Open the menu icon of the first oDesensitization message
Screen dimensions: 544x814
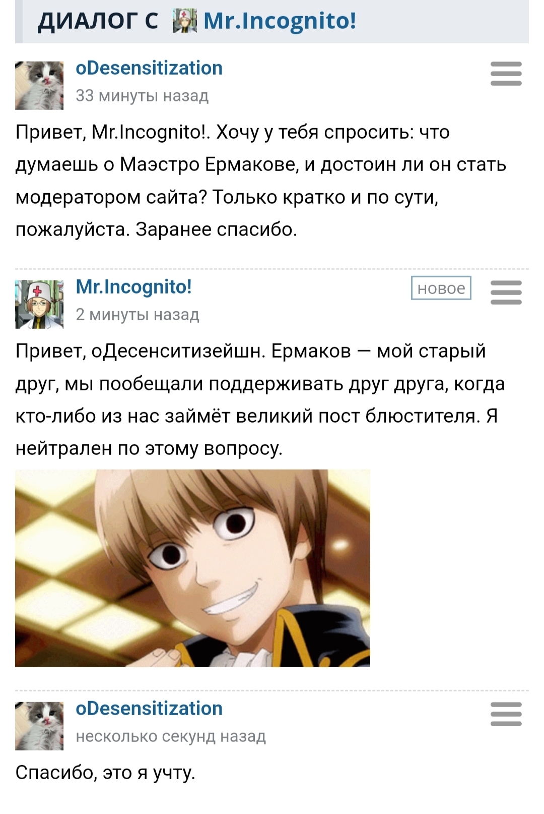point(506,74)
